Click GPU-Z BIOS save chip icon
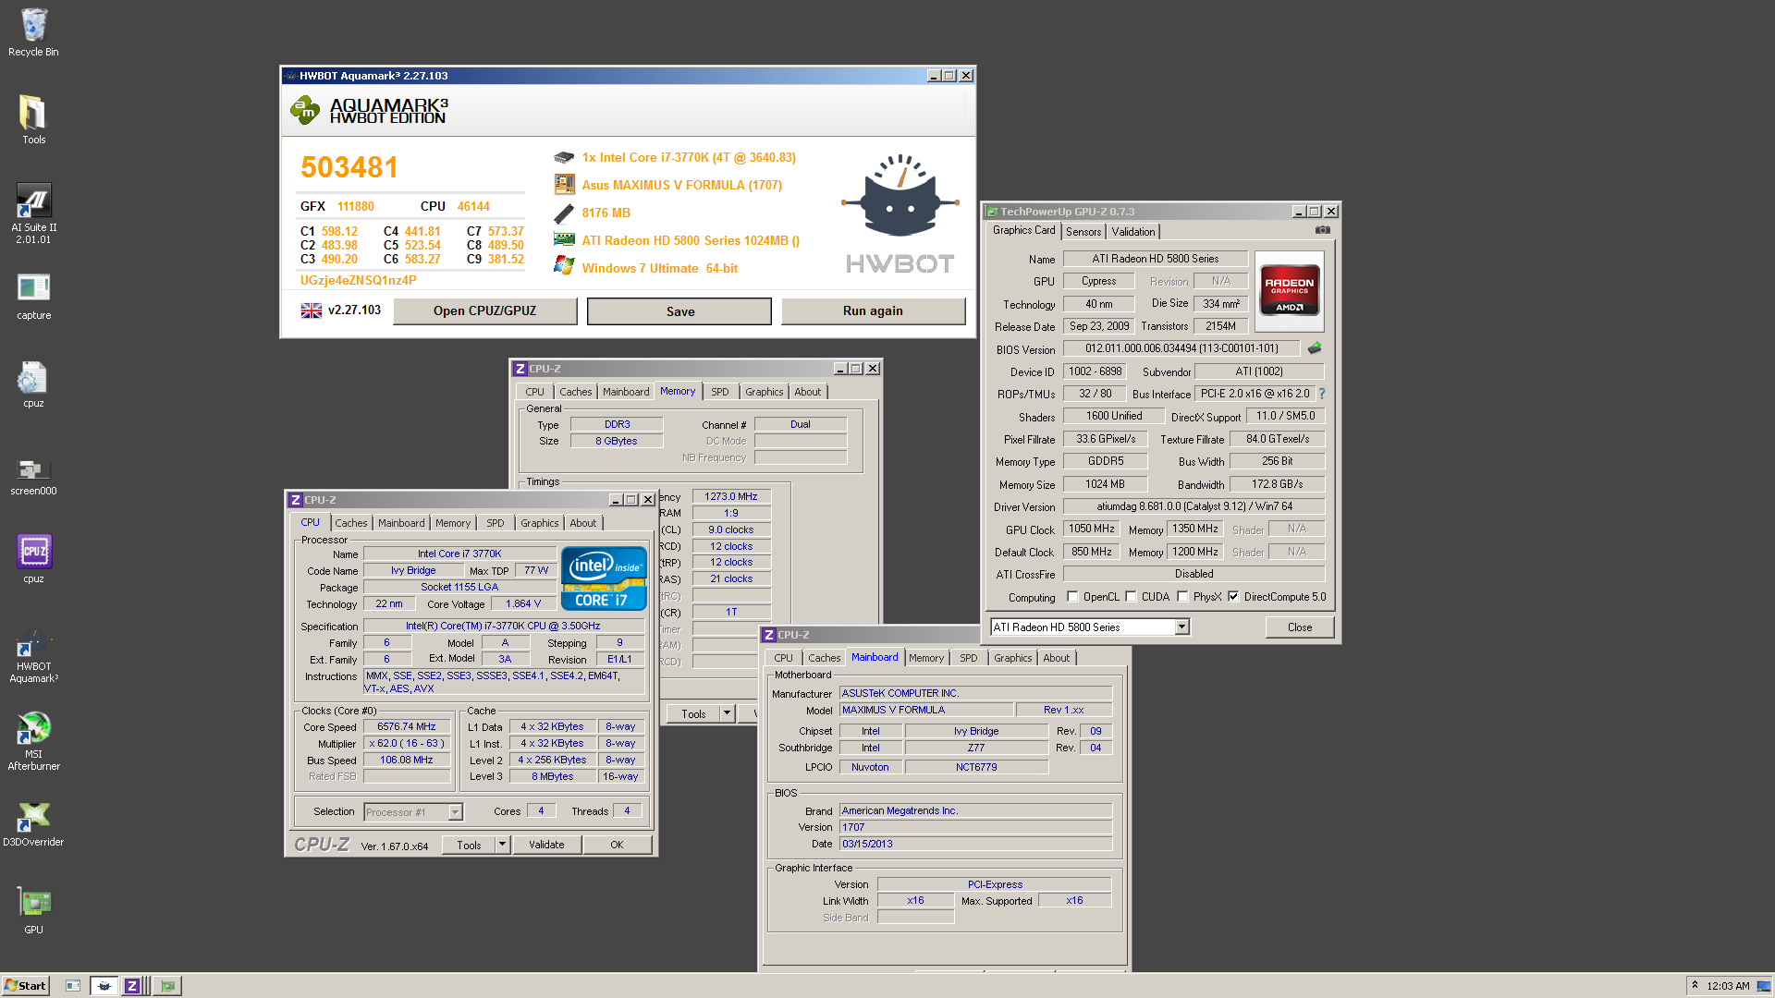The height and width of the screenshot is (998, 1775). point(1314,348)
